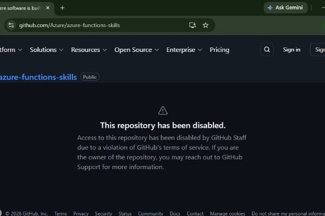Bookmark this page with the star icon
Image resolution: width=325 pixels, height=216 pixels.
205,25
